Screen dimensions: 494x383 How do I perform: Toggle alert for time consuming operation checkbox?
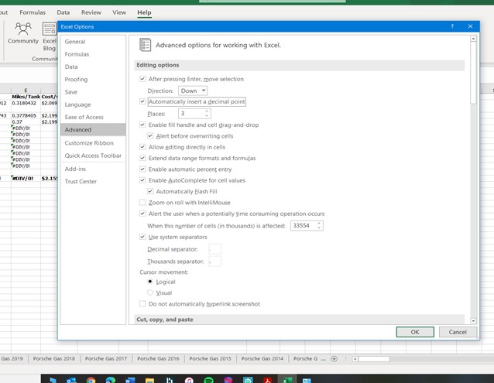142,214
